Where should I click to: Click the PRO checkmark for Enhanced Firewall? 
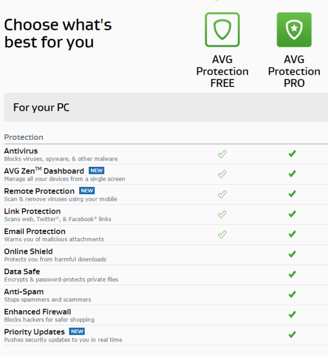(292, 314)
